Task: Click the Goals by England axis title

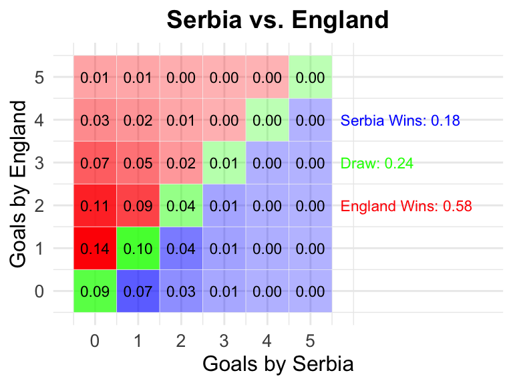Action: pos(17,184)
